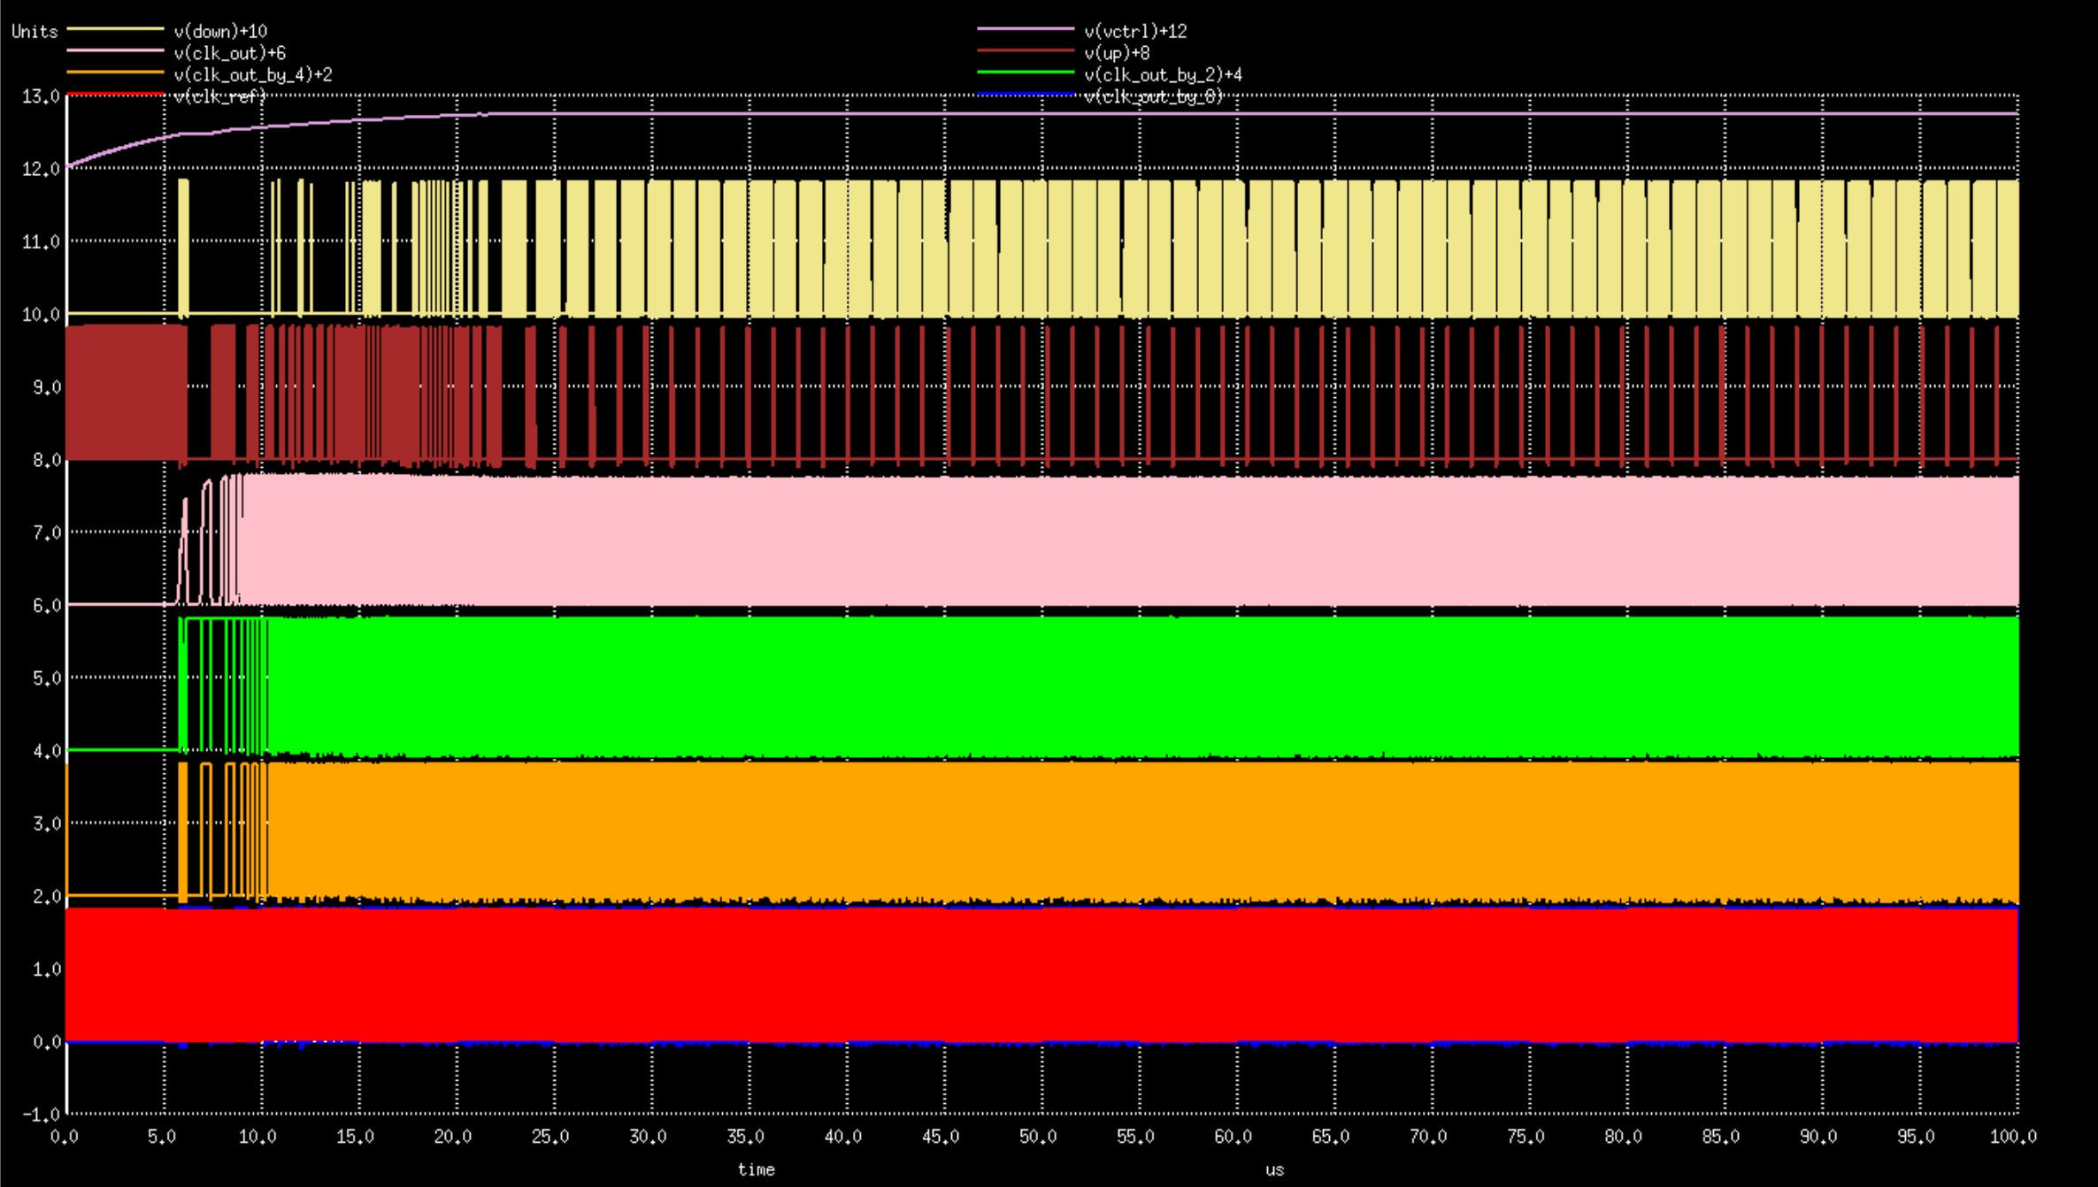Click the -1.0 label on y-axis
The height and width of the screenshot is (1187, 2098).
pos(41,1114)
